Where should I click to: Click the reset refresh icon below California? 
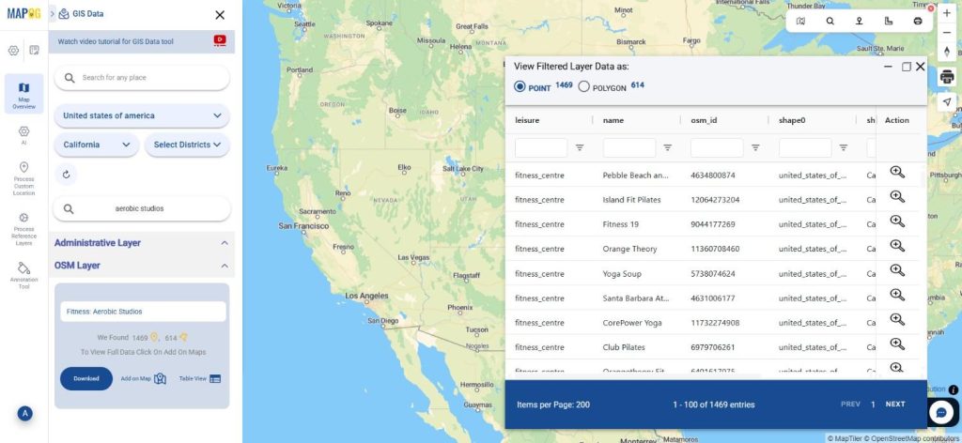pyautogui.click(x=67, y=175)
